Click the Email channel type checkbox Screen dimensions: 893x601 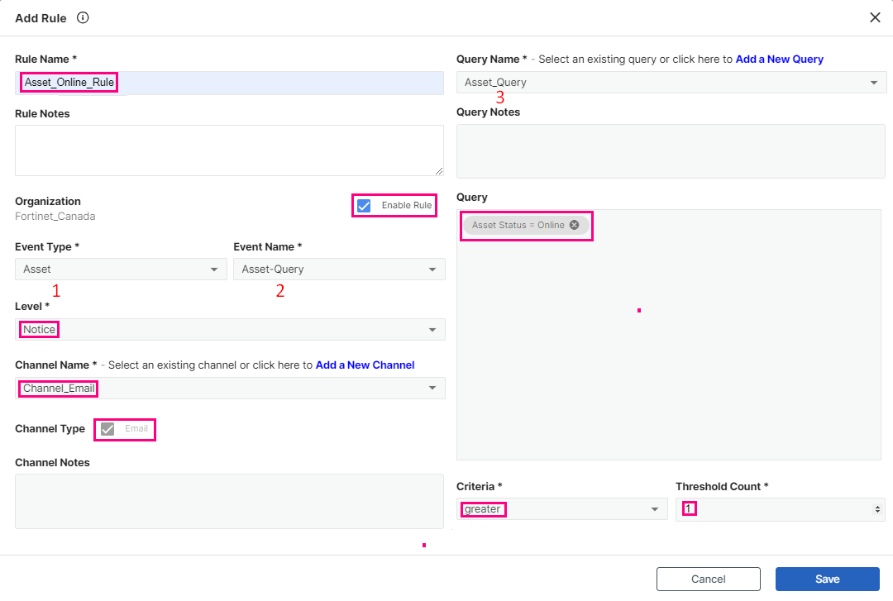coord(107,429)
